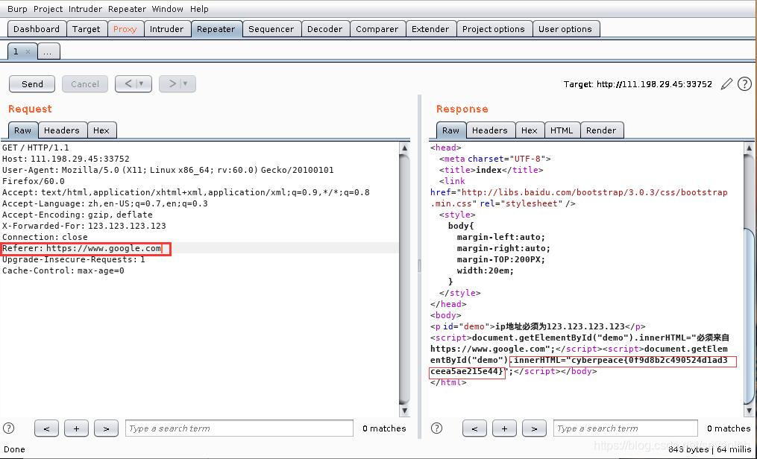Go to next request history arrow
757x459 pixels.
tap(172, 84)
